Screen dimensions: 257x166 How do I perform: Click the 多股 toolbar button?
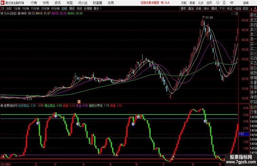(199, 9)
